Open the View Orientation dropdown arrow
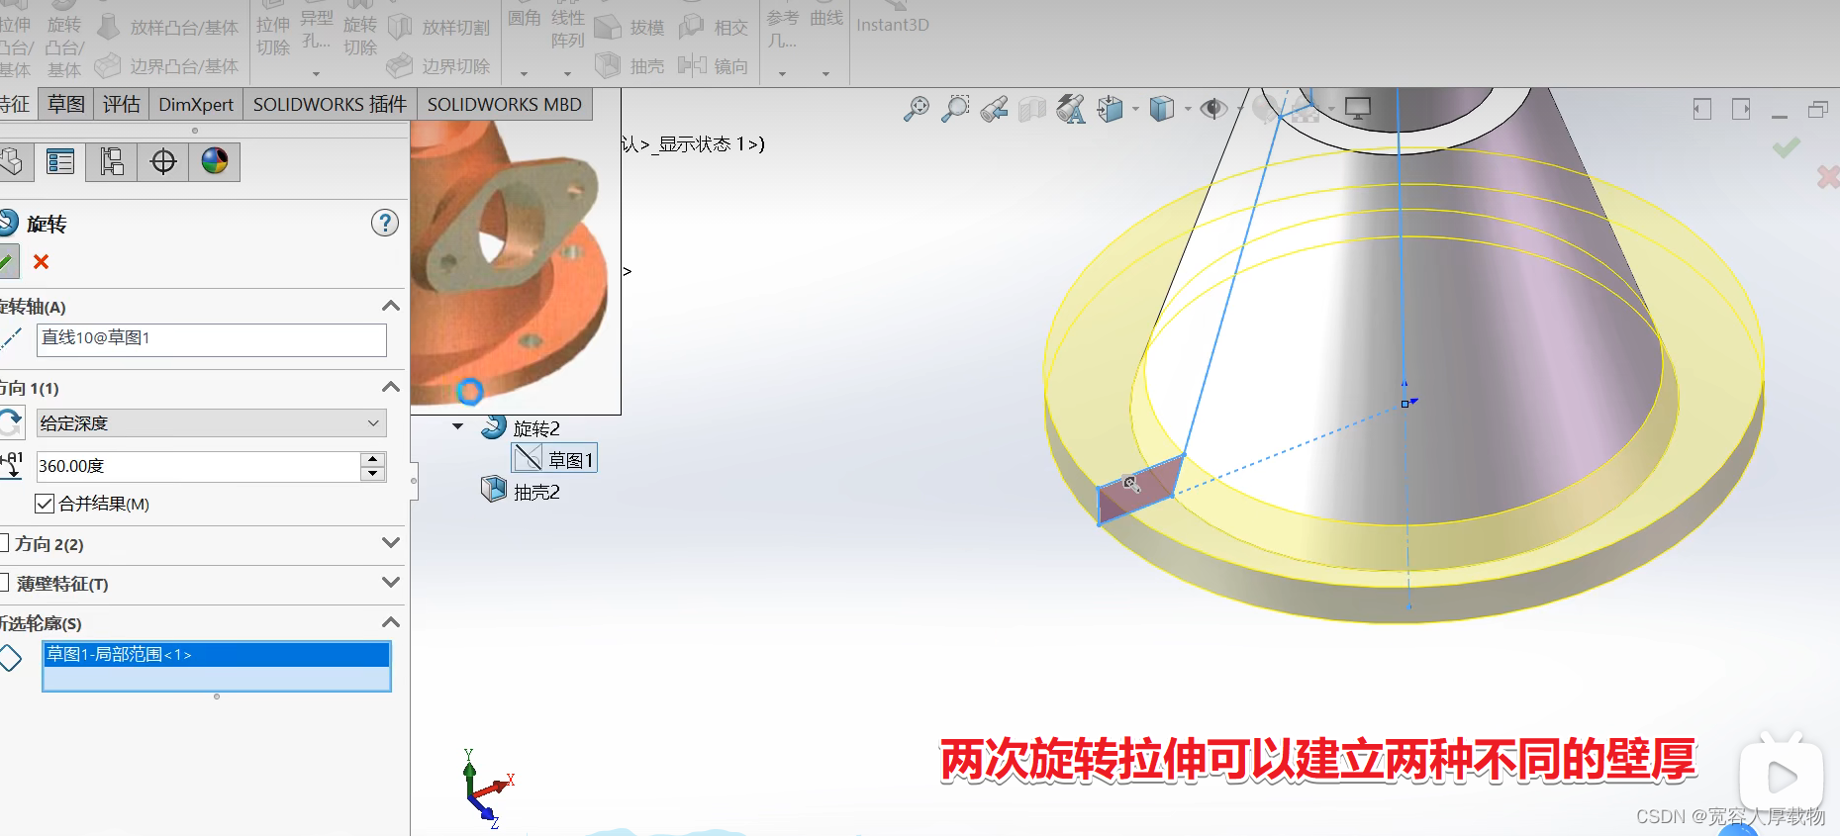 click(1135, 109)
